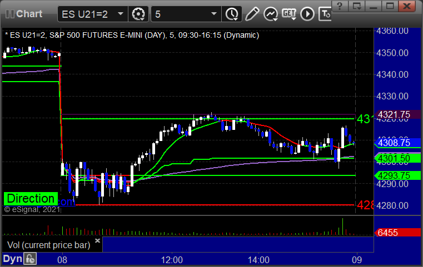Image resolution: width=423 pixels, height=267 pixels.
Task: Click the 14:00 time axis label
Action: point(258,260)
